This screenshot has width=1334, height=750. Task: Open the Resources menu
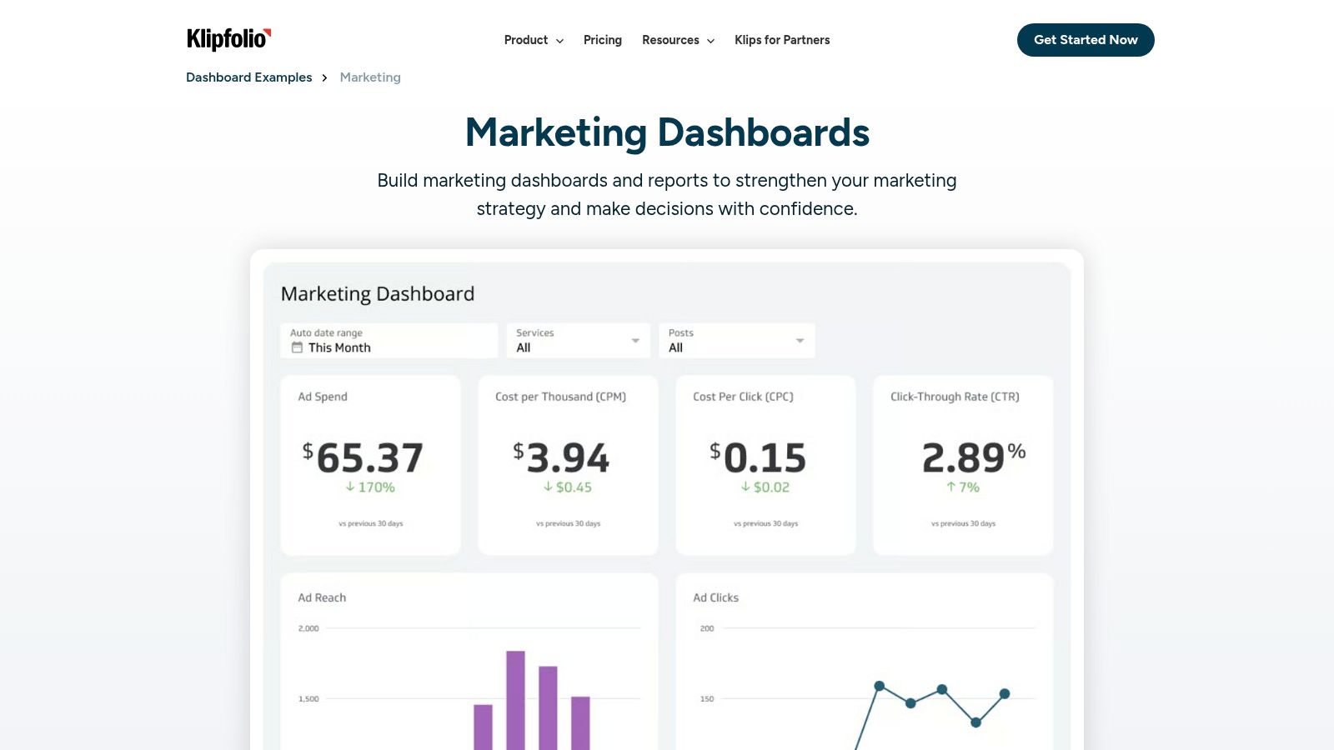(670, 40)
